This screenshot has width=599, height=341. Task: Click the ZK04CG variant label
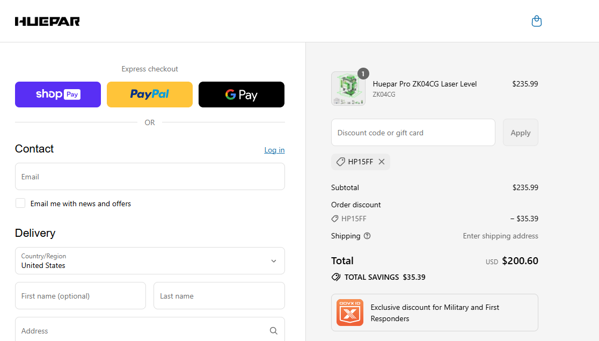point(384,95)
